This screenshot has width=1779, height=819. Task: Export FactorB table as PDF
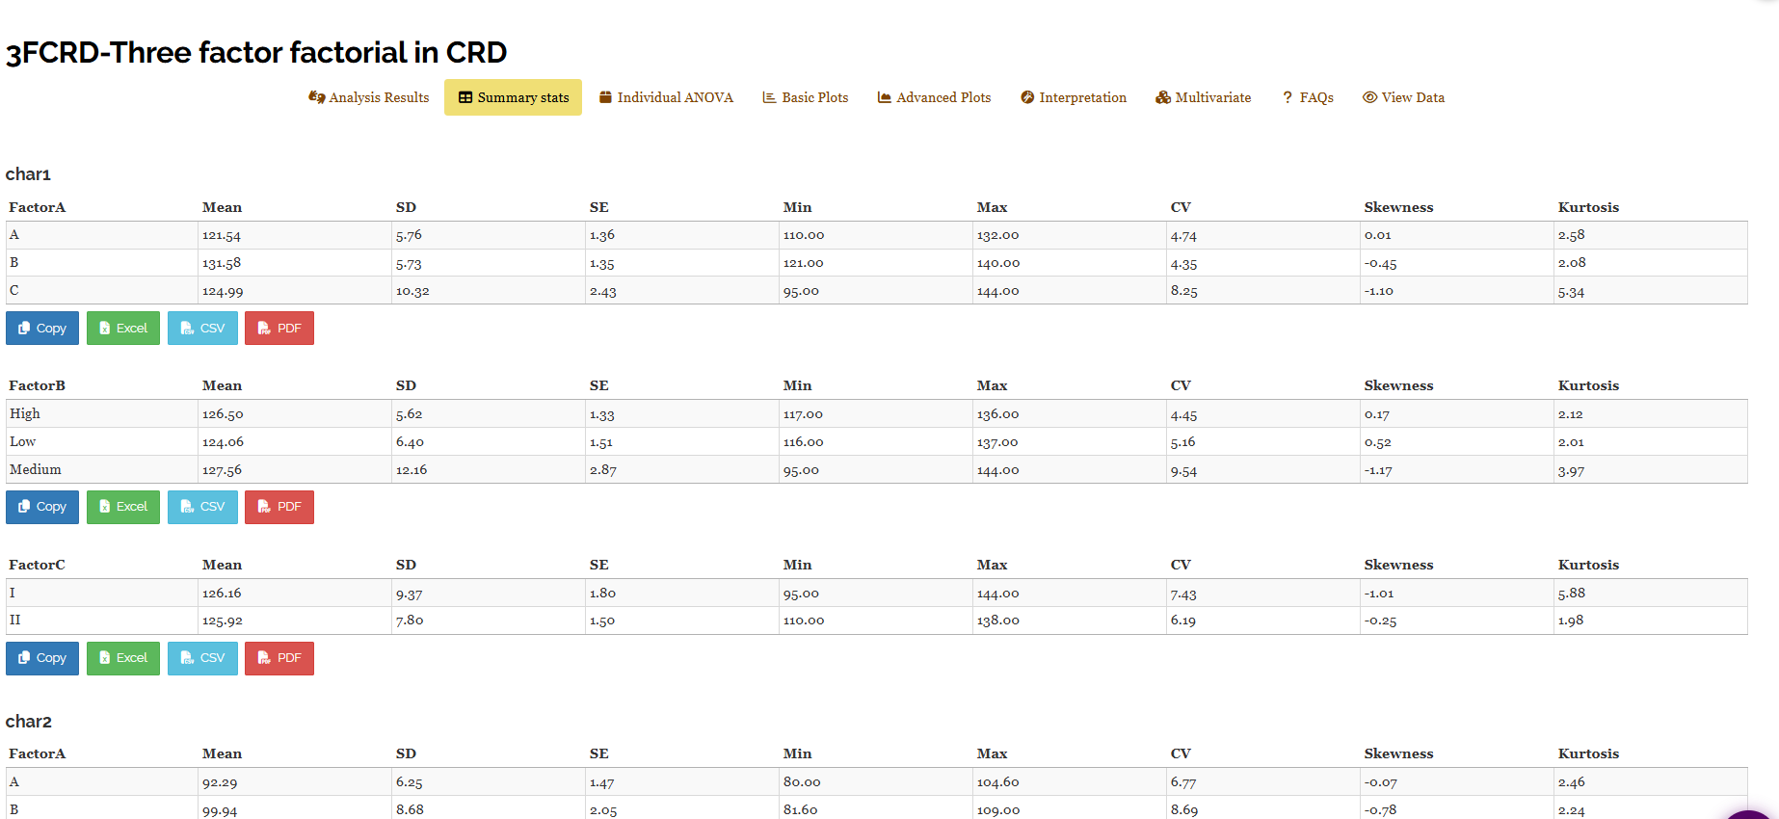(279, 507)
